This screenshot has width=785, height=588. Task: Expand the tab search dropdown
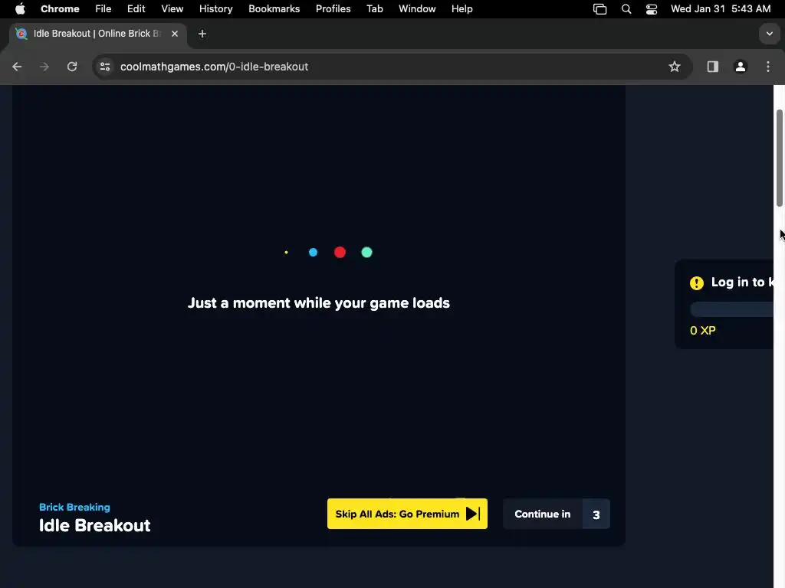pos(770,34)
